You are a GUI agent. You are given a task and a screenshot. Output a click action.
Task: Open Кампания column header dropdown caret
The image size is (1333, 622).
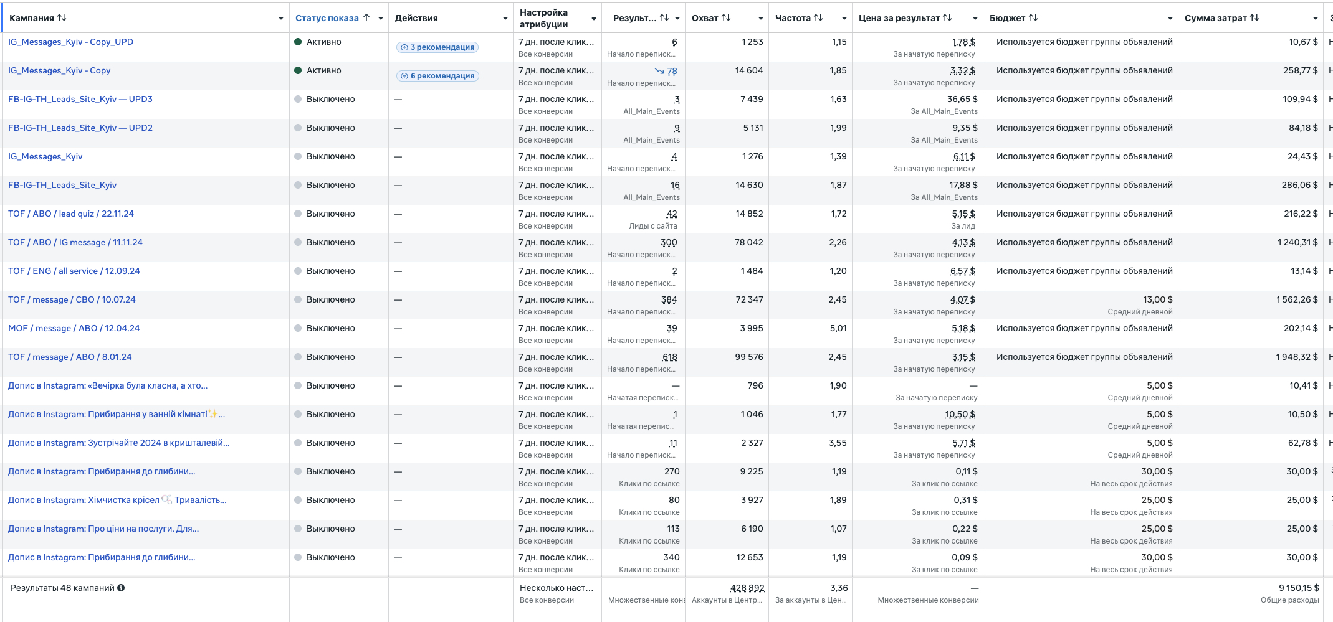point(281,19)
